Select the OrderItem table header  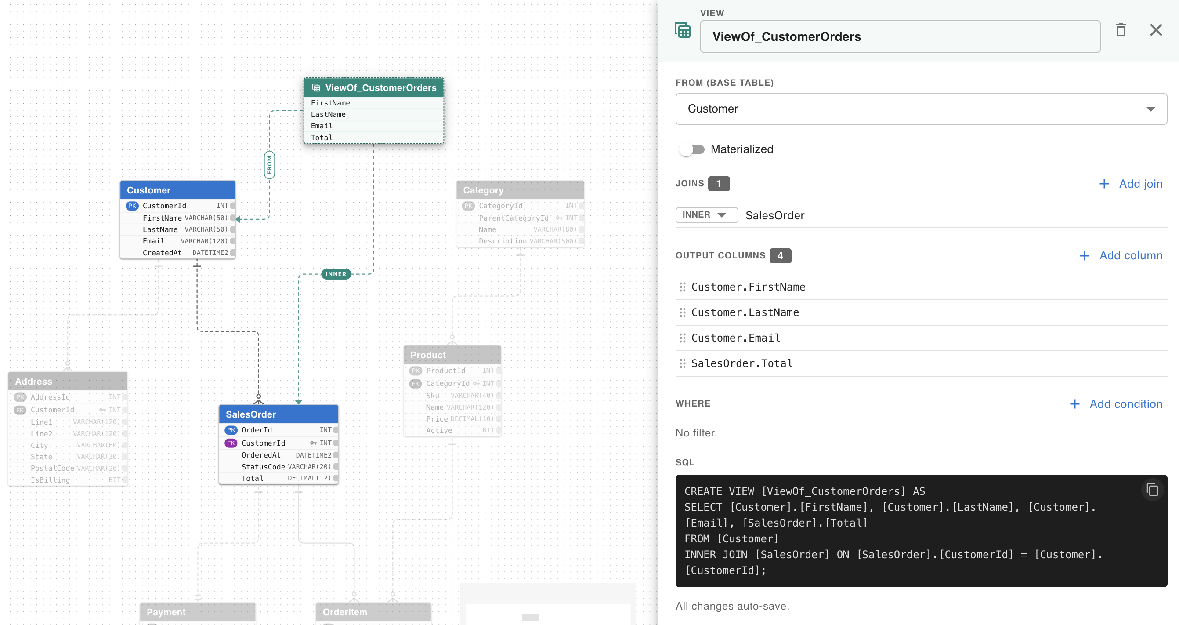click(373, 612)
